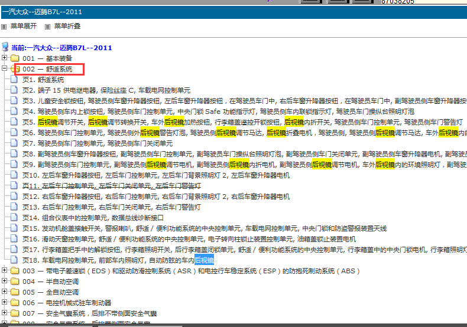The height and width of the screenshot is (327, 467).
Task: Expand the 005 — 全自动空调 folder
Action: (4, 292)
